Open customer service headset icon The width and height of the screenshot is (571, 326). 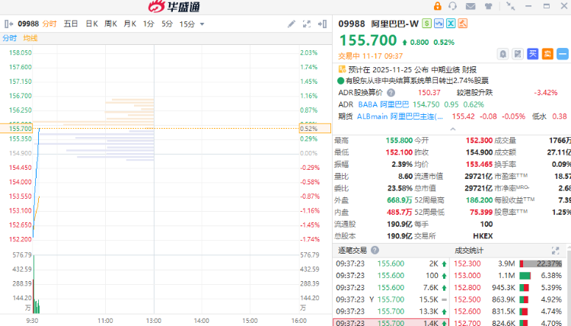tap(453, 7)
